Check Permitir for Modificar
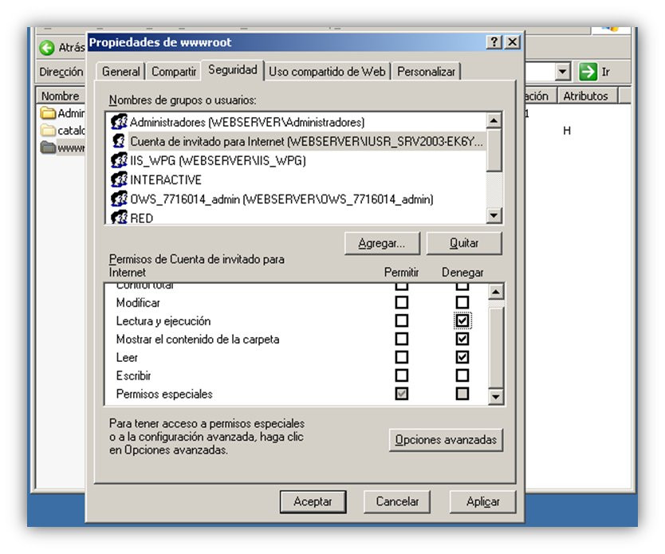665x554 pixels. [401, 302]
